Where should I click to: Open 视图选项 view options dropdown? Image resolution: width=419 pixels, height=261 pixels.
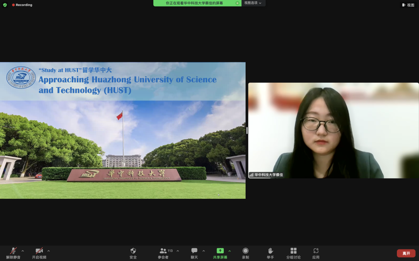(253, 3)
